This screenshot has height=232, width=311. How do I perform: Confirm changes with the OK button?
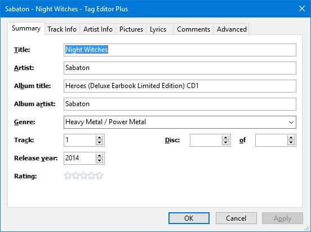click(x=189, y=218)
